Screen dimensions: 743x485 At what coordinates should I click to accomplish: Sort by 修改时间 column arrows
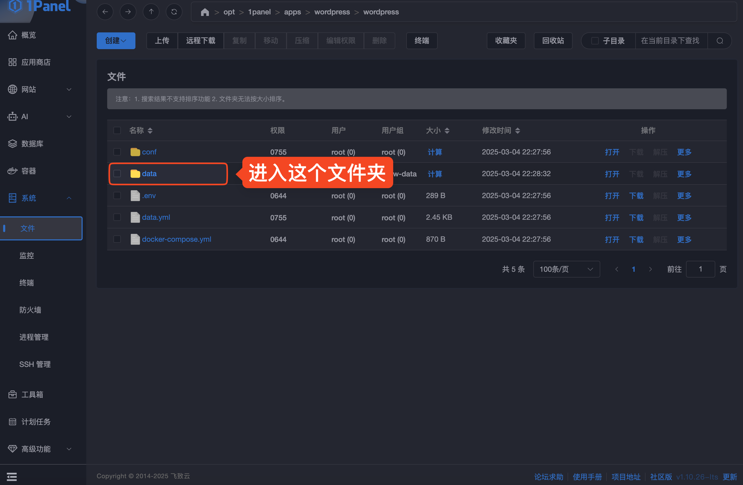point(517,130)
